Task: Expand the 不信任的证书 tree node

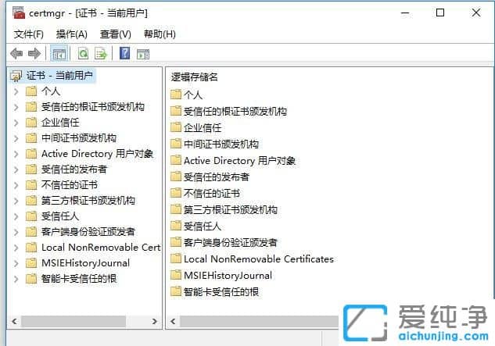Action: click(16, 185)
